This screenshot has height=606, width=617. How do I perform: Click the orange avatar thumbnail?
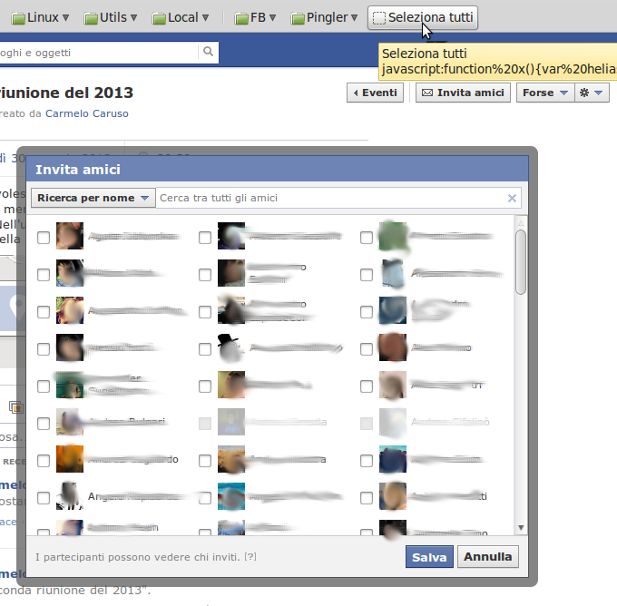pos(70,459)
